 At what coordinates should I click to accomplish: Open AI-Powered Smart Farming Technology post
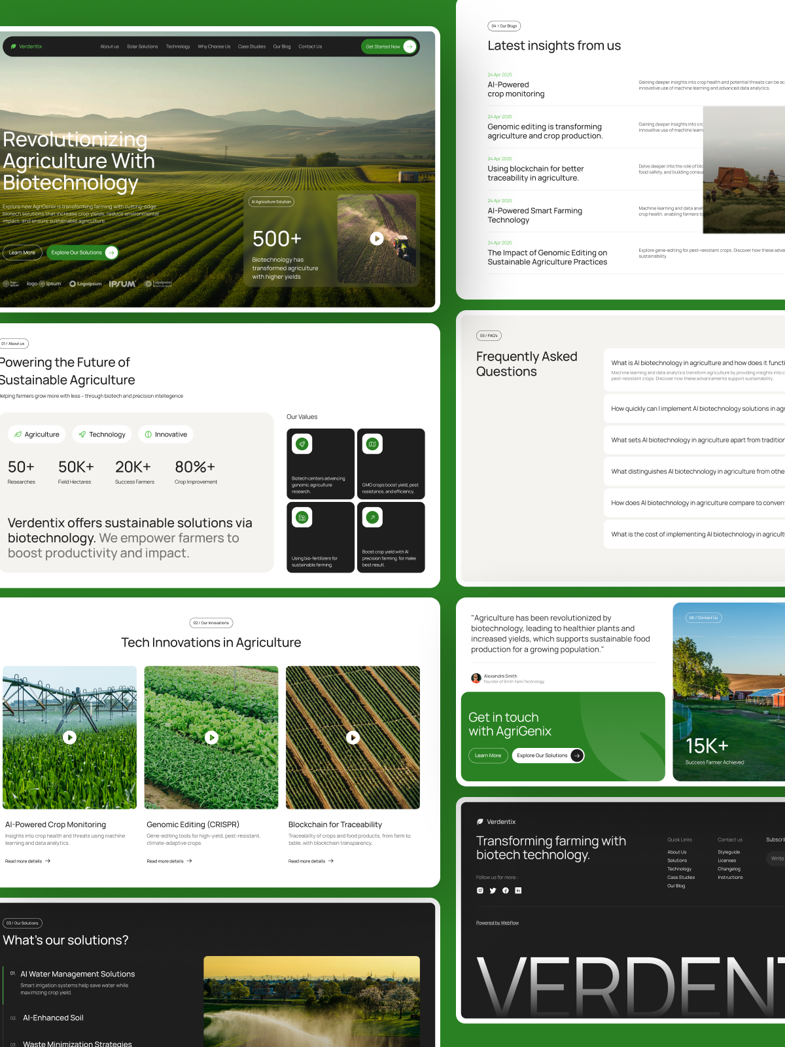coord(534,215)
